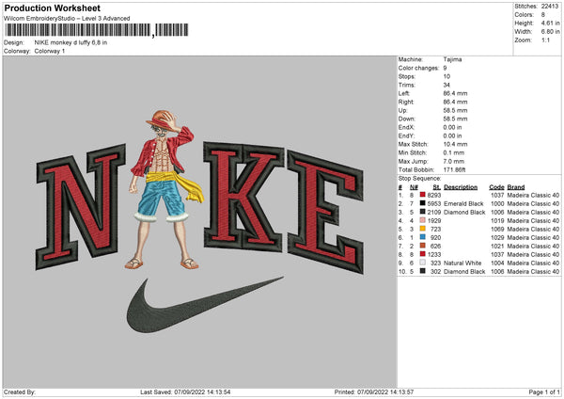The width and height of the screenshot is (564, 399).
Task: Click the EndX: label
Action: point(406,127)
